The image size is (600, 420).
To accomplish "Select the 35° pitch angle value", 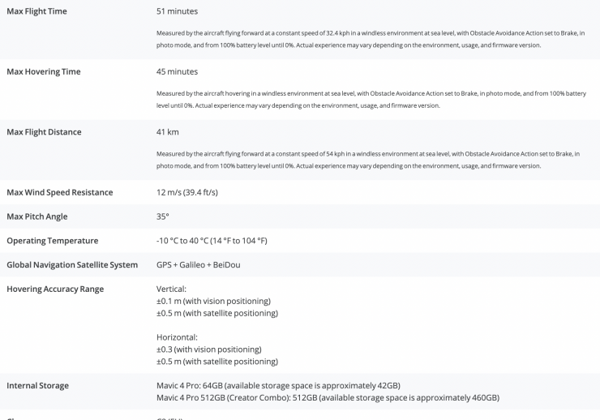I will point(162,216).
